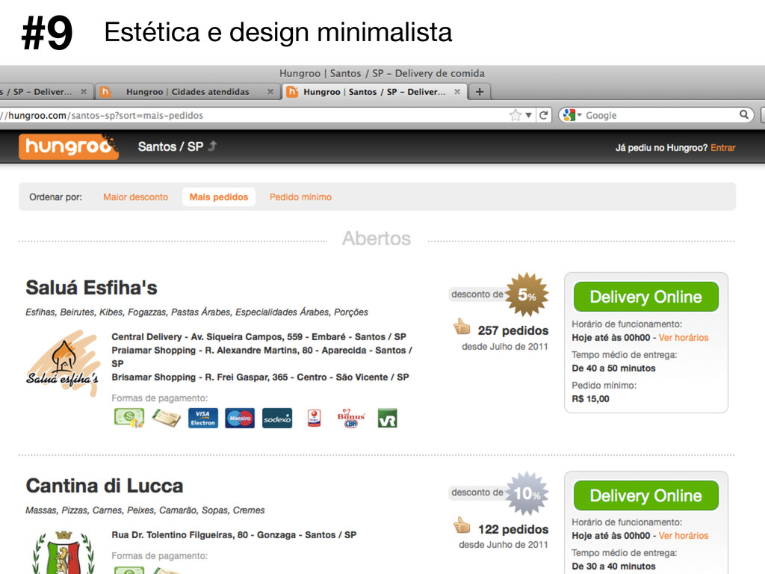Click the red Ticket voucher payment icon
Viewport: 765px width, 574px height.
point(315,419)
